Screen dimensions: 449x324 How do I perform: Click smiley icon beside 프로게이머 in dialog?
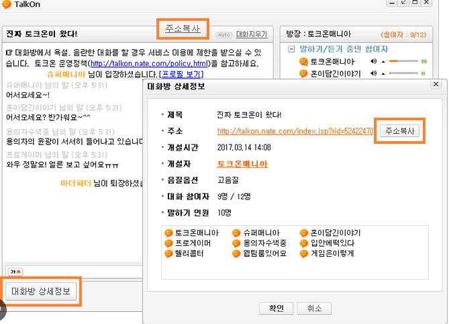click(x=168, y=243)
